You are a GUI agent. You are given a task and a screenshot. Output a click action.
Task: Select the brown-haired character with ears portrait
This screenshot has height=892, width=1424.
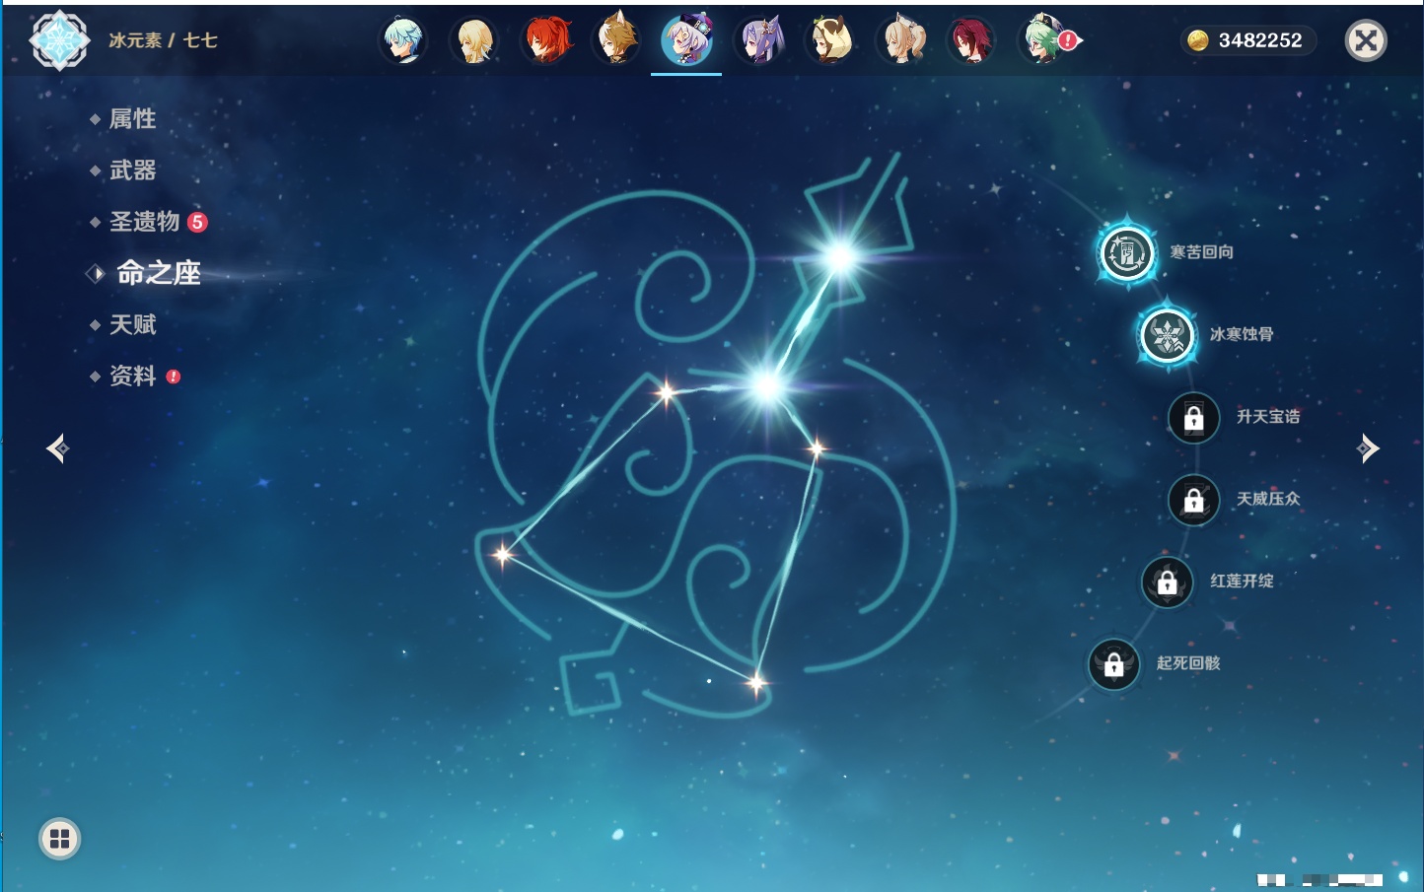coord(830,40)
